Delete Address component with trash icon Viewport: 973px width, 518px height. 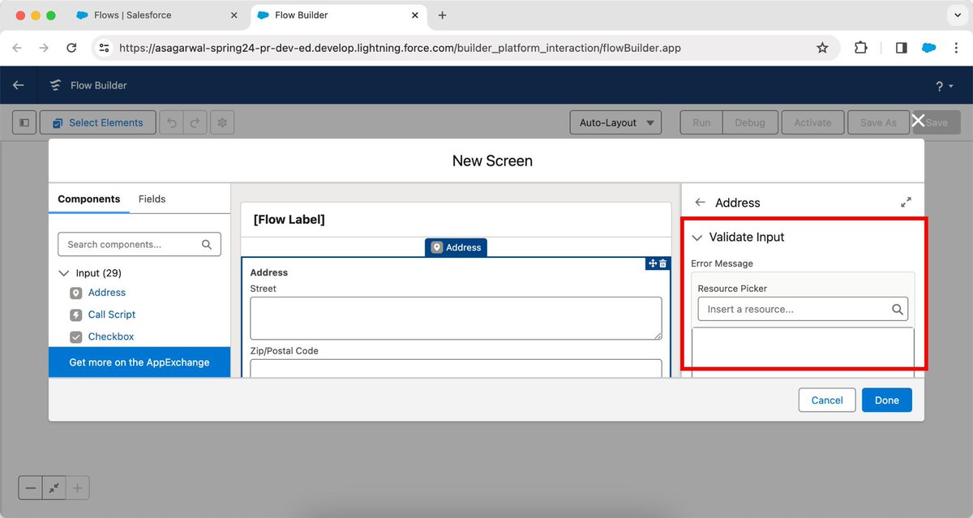point(662,263)
